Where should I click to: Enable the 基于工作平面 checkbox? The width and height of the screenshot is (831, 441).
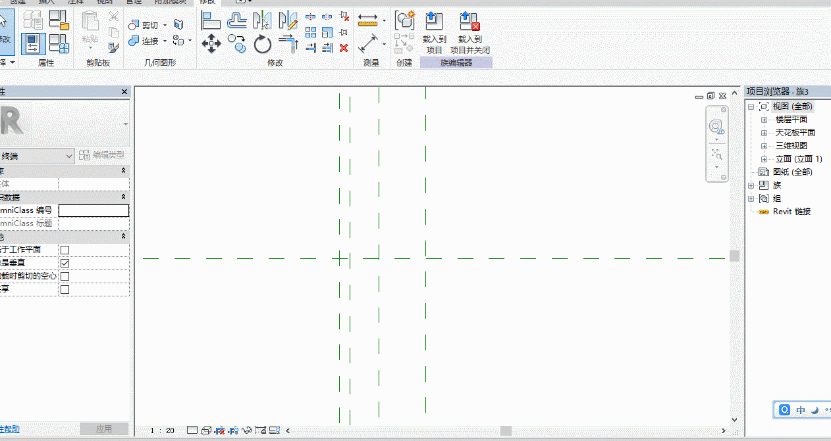point(65,250)
